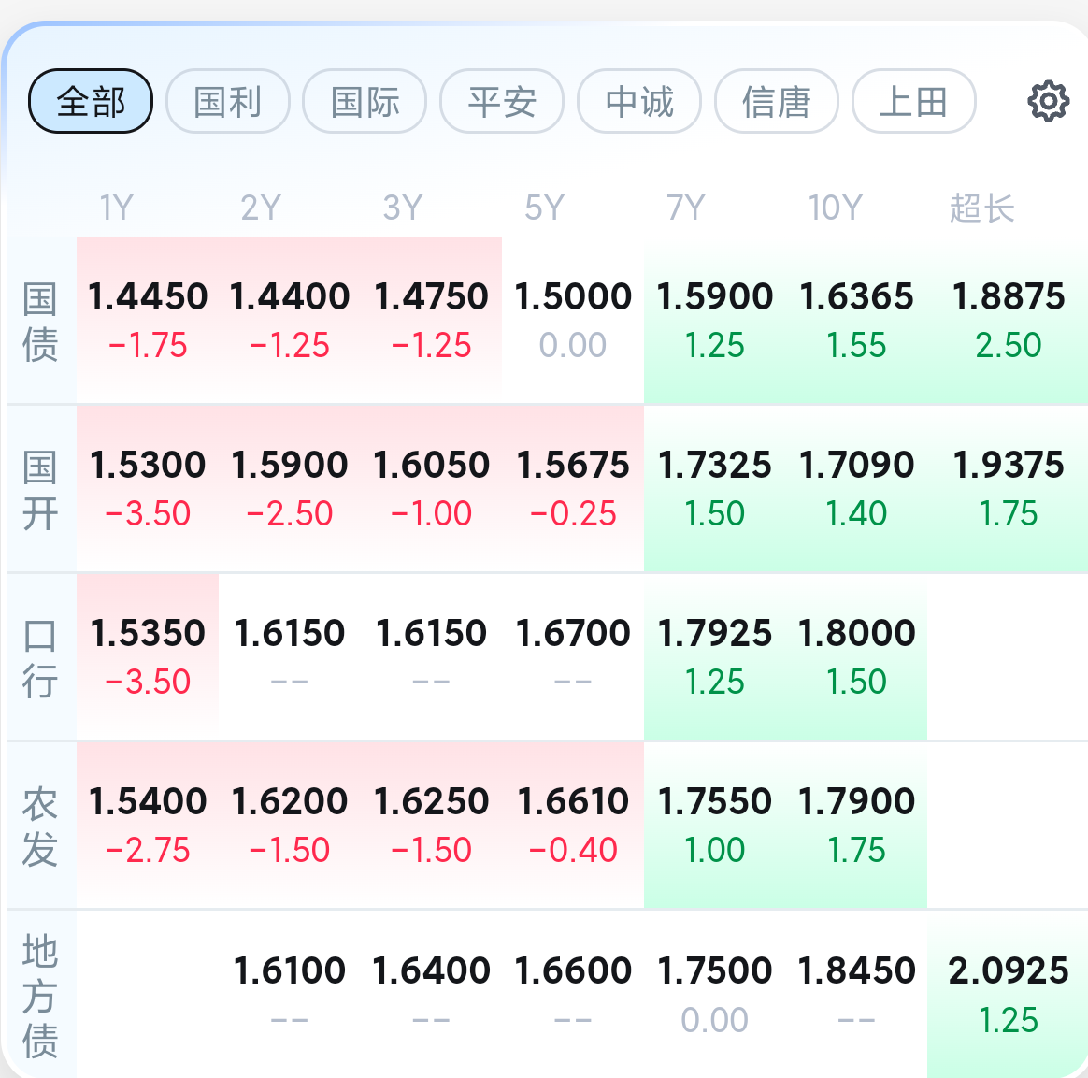This screenshot has width=1088, height=1078.
Task: Choose the 中诚 tab
Action: tap(639, 101)
